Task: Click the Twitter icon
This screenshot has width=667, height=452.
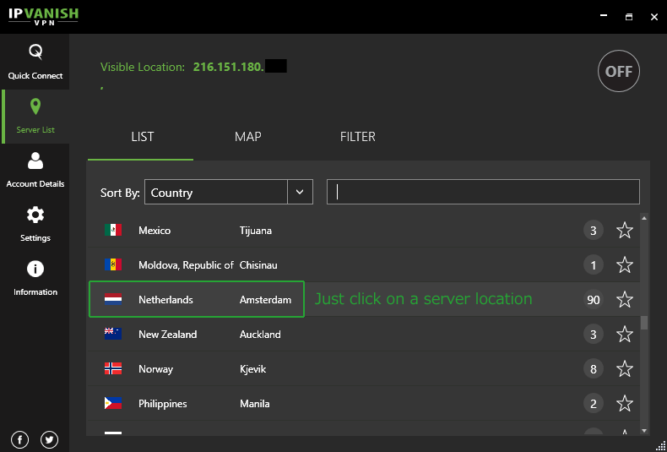Action: (49, 439)
